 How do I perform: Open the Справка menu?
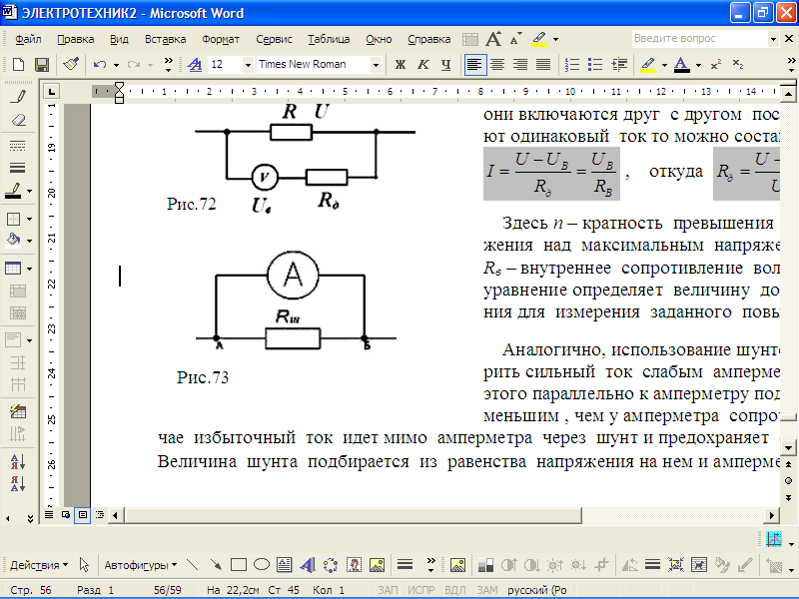click(x=429, y=39)
